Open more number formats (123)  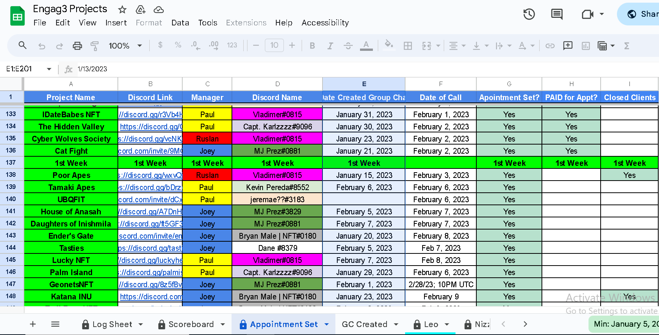pos(232,45)
